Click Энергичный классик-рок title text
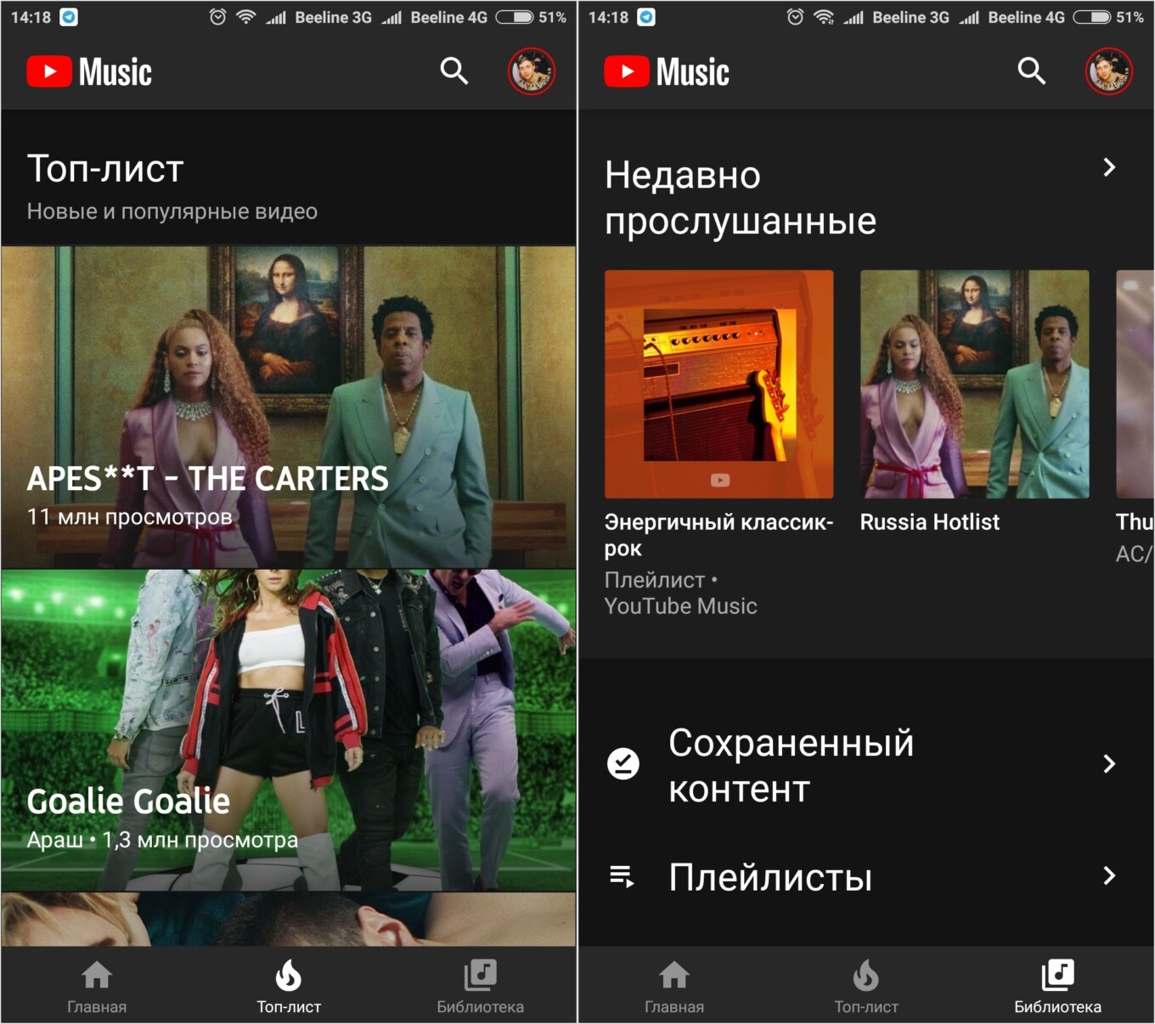Viewport: 1155px width, 1024px height. pyautogui.click(x=718, y=535)
